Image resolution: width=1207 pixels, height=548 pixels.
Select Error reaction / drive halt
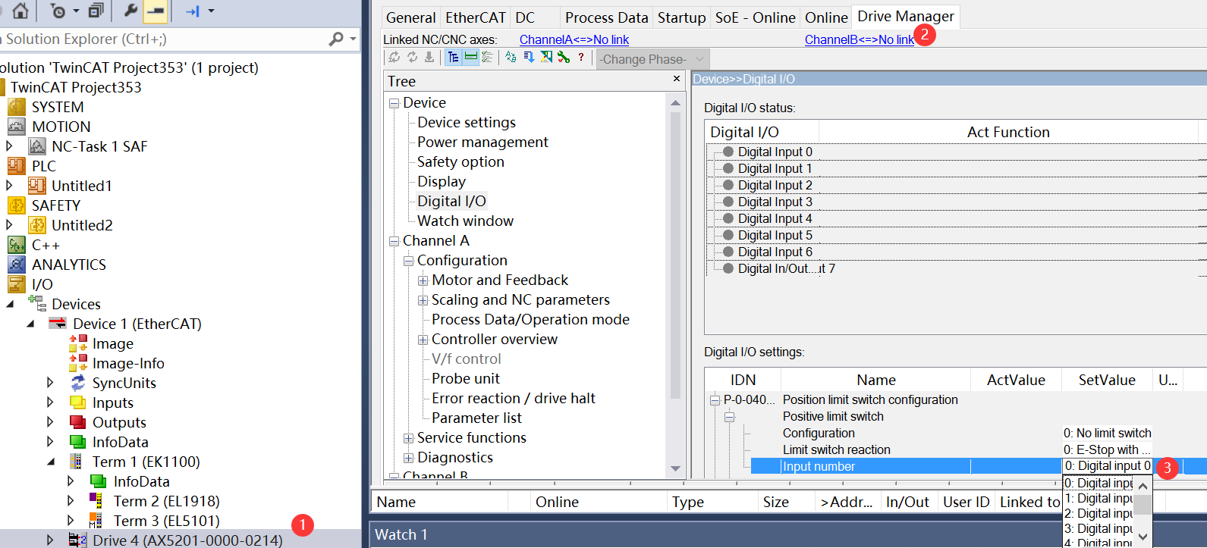pos(514,398)
